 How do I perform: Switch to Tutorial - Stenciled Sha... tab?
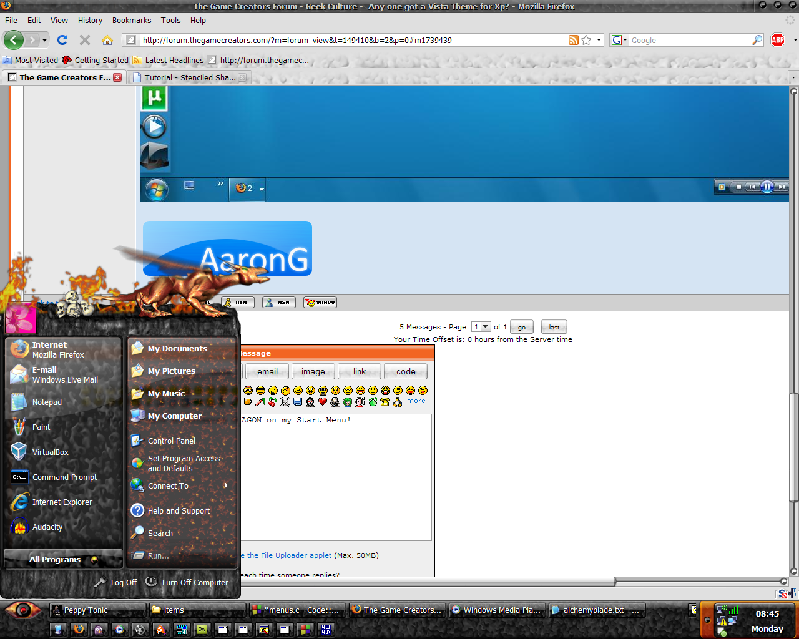tap(189, 77)
